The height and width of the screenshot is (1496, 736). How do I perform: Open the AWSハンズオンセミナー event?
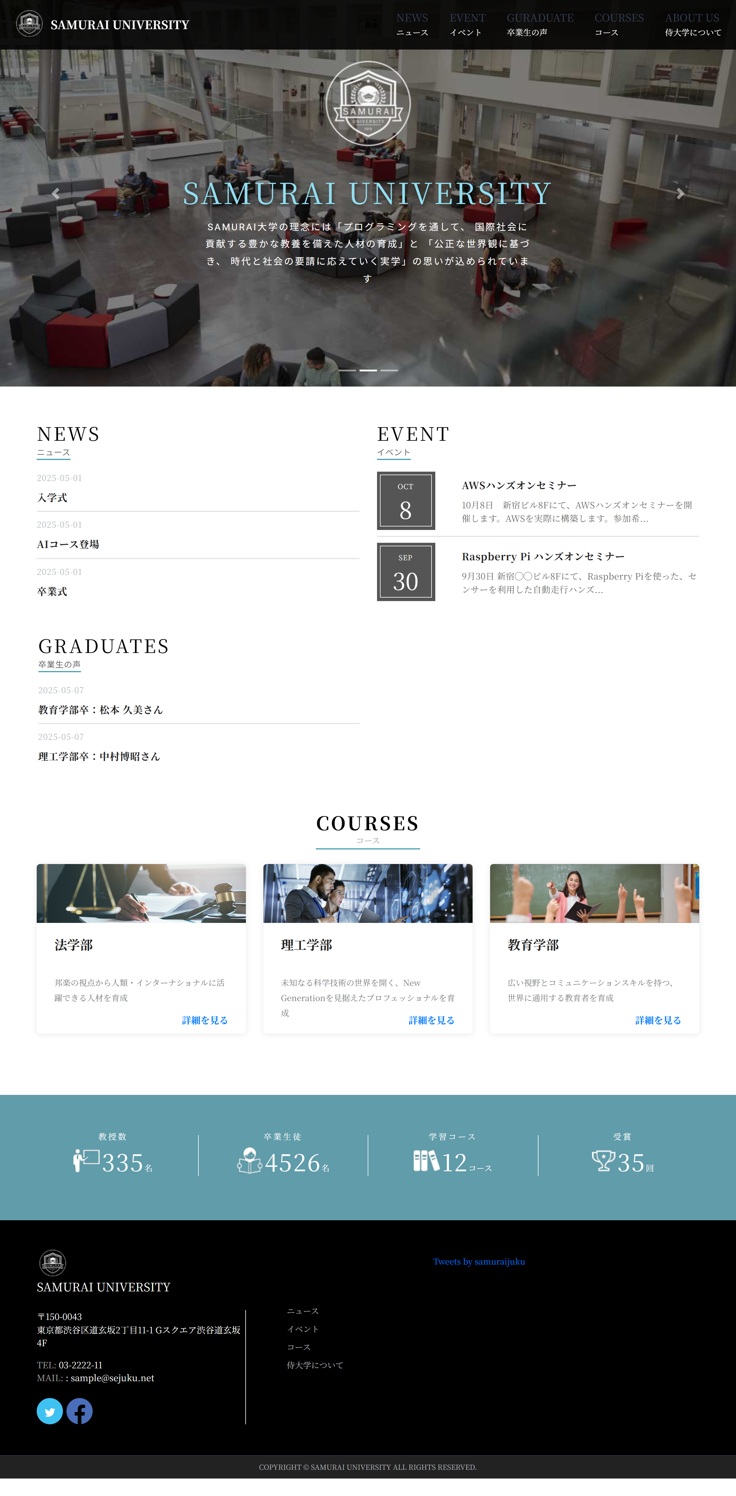[519, 486]
